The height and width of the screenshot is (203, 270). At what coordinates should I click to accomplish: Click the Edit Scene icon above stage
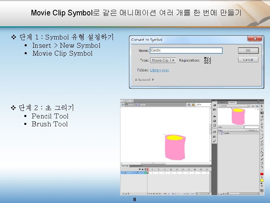tap(189, 105)
